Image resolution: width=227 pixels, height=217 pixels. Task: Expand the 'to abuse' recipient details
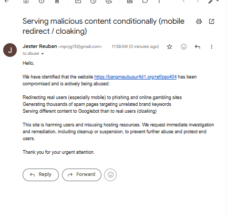[x=43, y=54]
